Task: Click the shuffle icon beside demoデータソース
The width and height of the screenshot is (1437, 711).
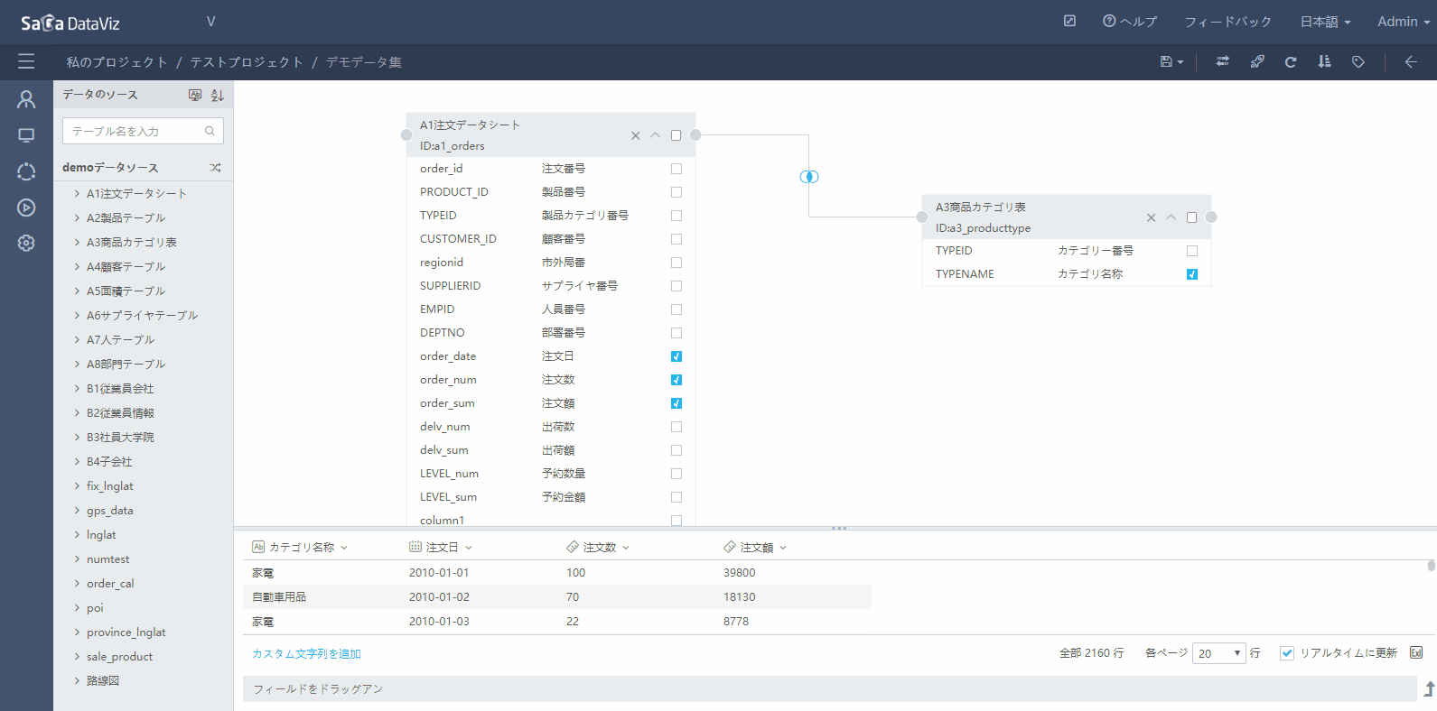Action: point(215,167)
